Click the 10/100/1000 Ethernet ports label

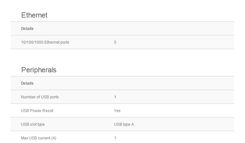(45, 42)
